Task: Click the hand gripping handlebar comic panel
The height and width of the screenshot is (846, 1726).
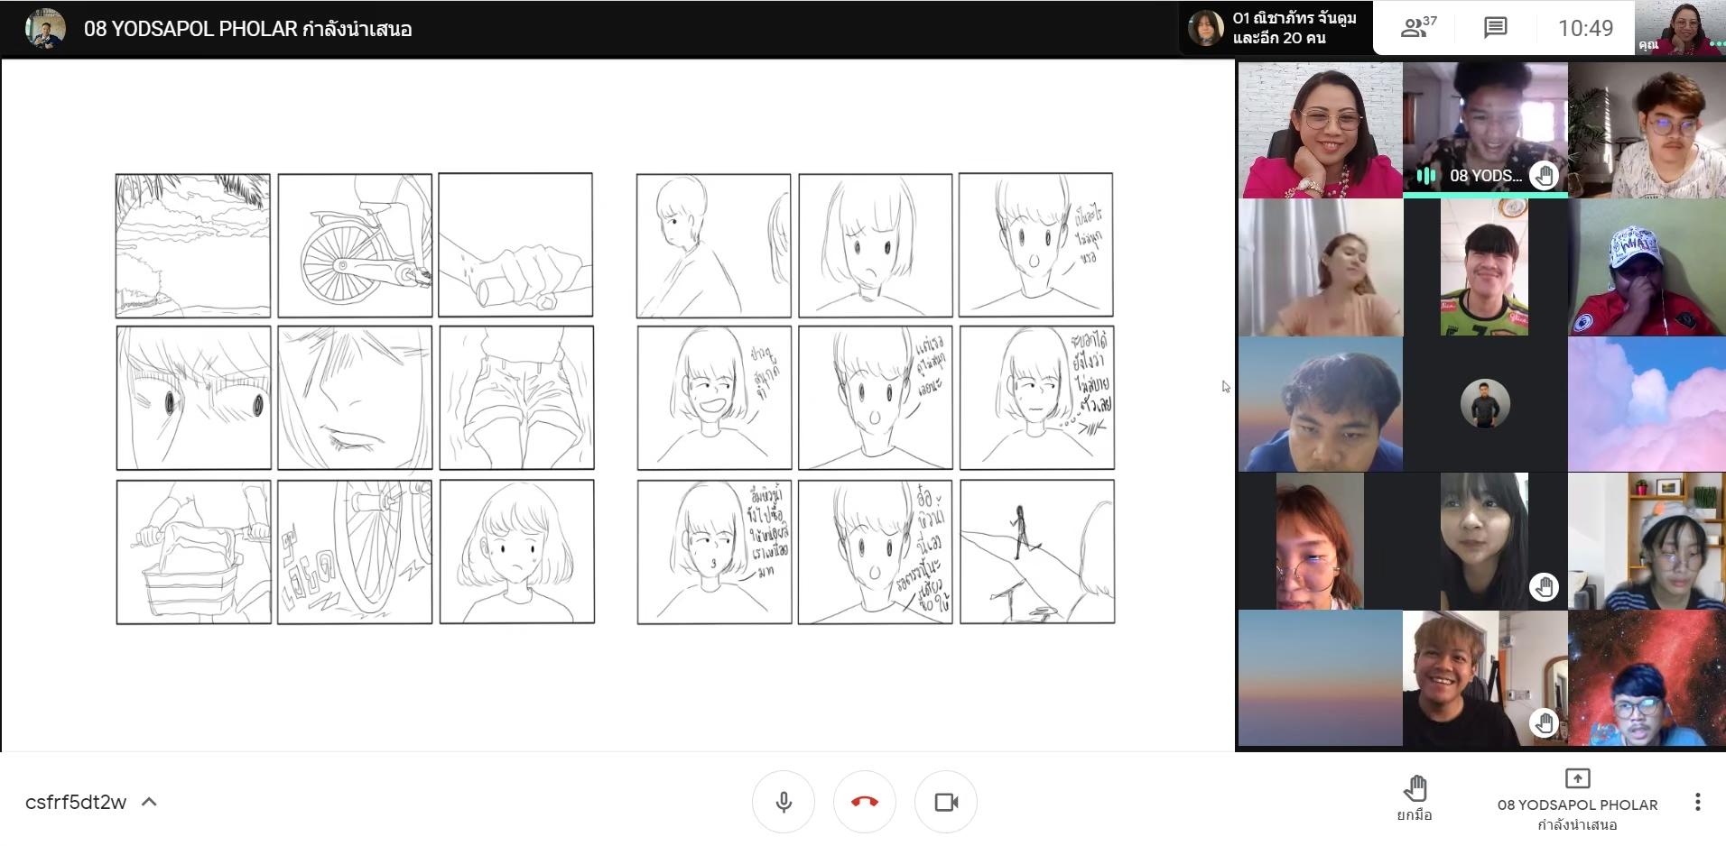Action: click(x=515, y=244)
